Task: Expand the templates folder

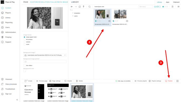Action: tap(73, 13)
